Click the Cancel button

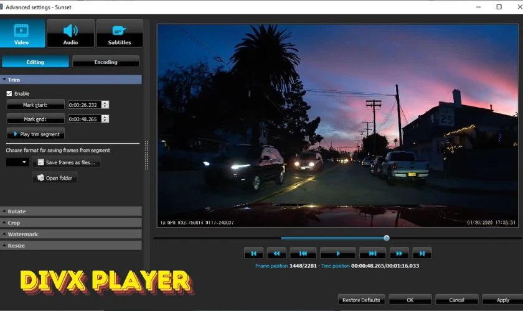point(456,300)
